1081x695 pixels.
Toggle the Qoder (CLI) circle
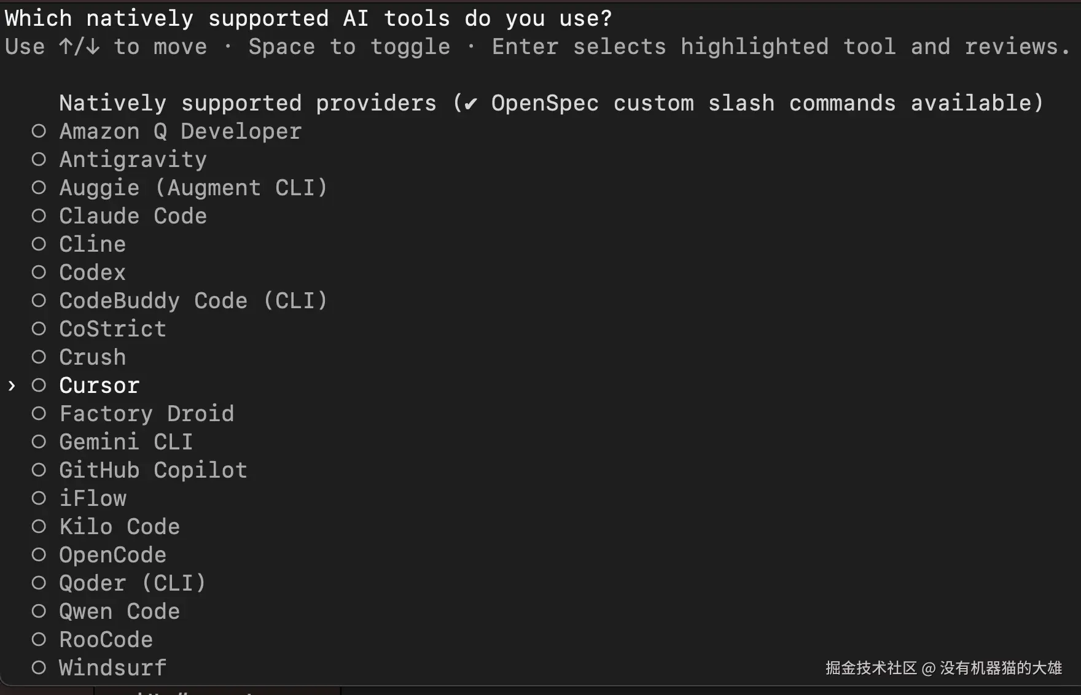click(x=39, y=583)
